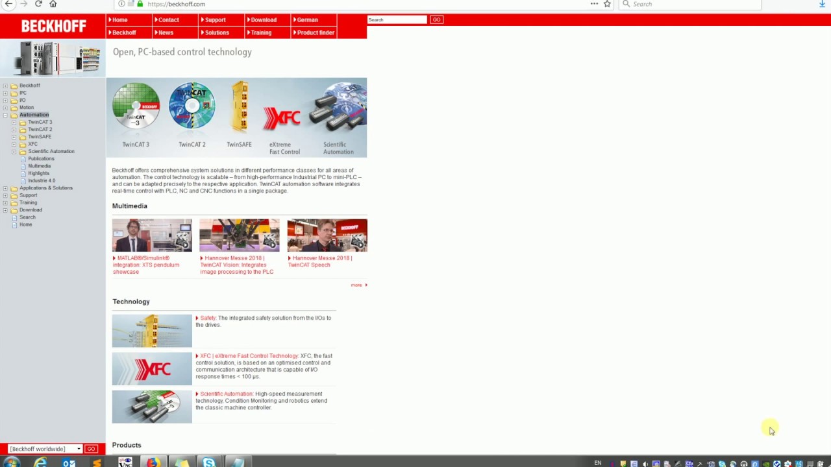Expand the Beckhoff tree node
Screen dimensions: 831x467
5,86
